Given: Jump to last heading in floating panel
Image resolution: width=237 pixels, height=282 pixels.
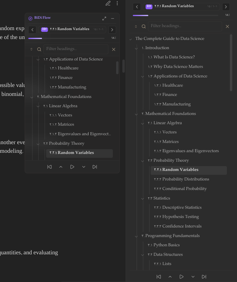Looking at the screenshot, I should coord(95,167).
